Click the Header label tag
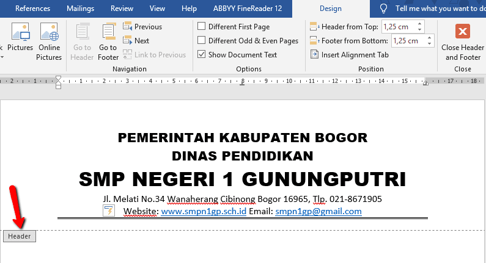This screenshot has width=486, height=263. coord(20,236)
